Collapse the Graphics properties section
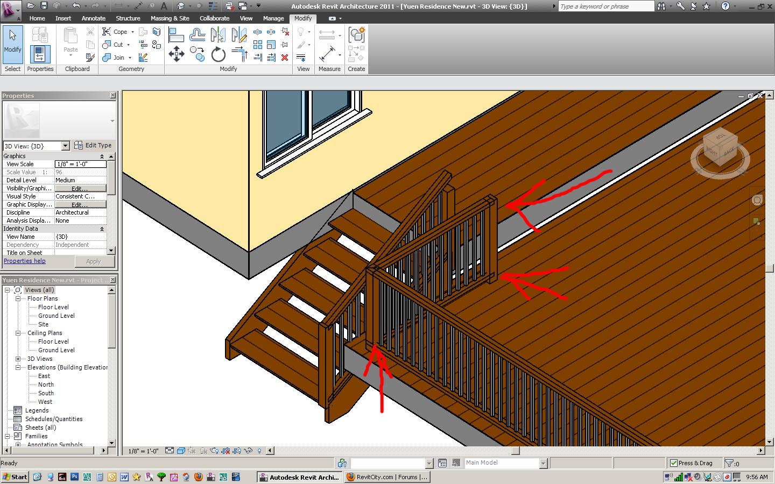775x484 pixels. (102, 156)
